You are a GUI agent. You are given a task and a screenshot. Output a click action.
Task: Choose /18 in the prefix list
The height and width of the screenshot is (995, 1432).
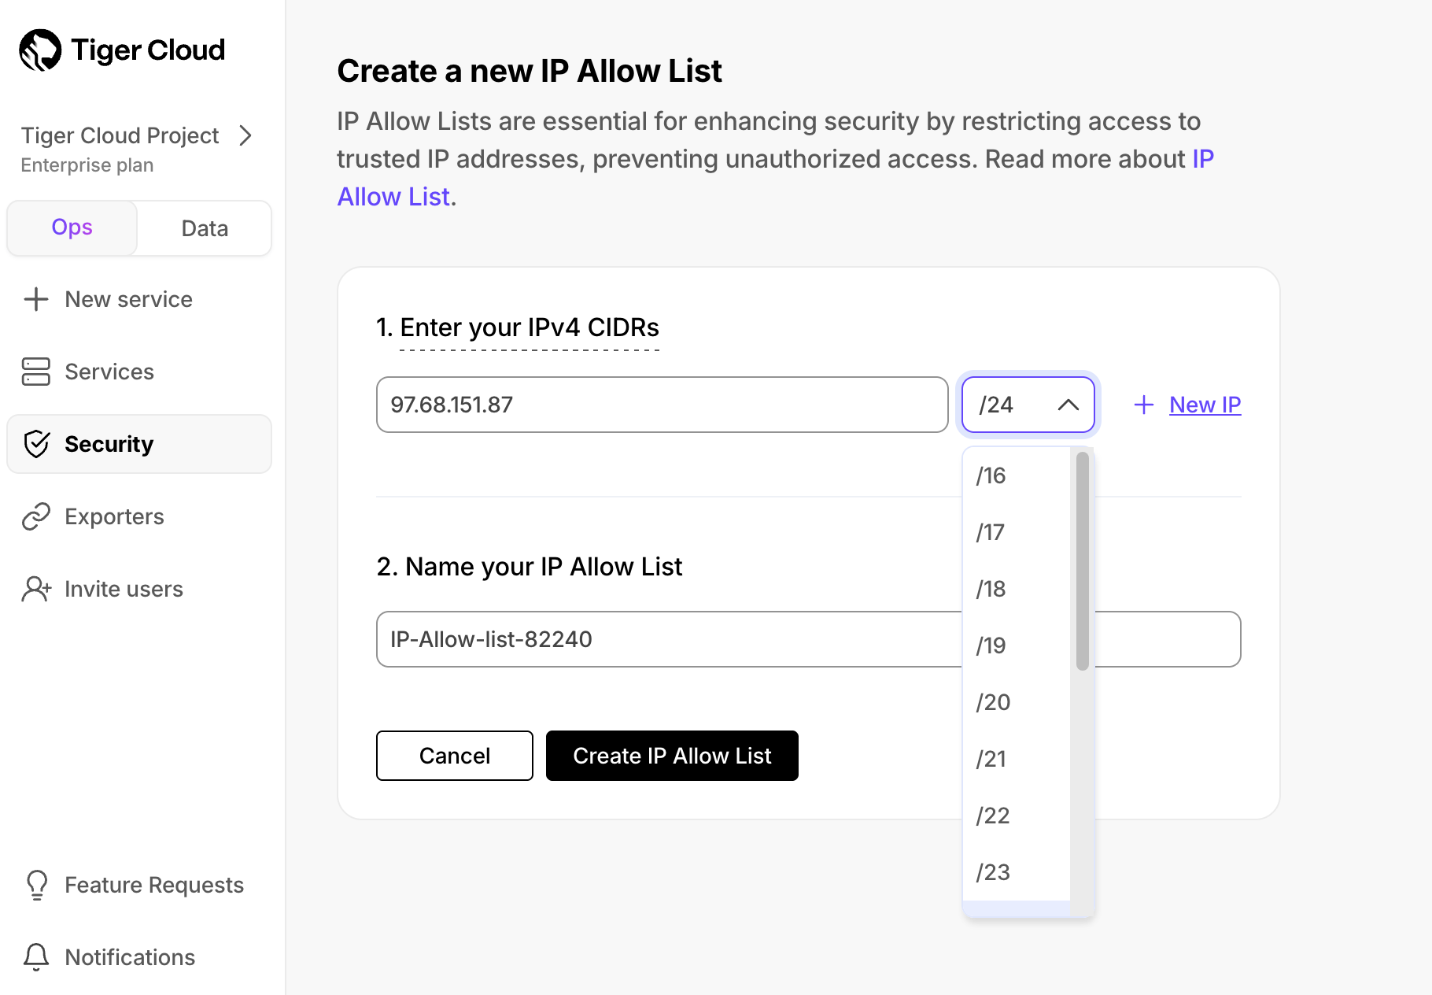(x=1017, y=589)
